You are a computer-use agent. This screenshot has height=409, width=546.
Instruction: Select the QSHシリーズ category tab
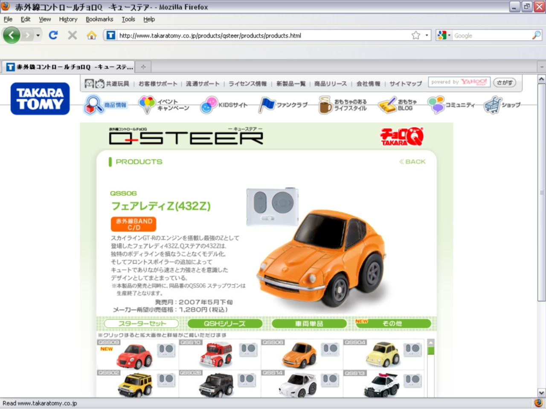pos(225,323)
